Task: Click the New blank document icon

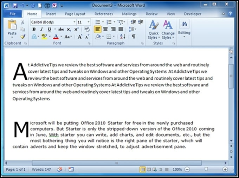Action: pos(40,6)
